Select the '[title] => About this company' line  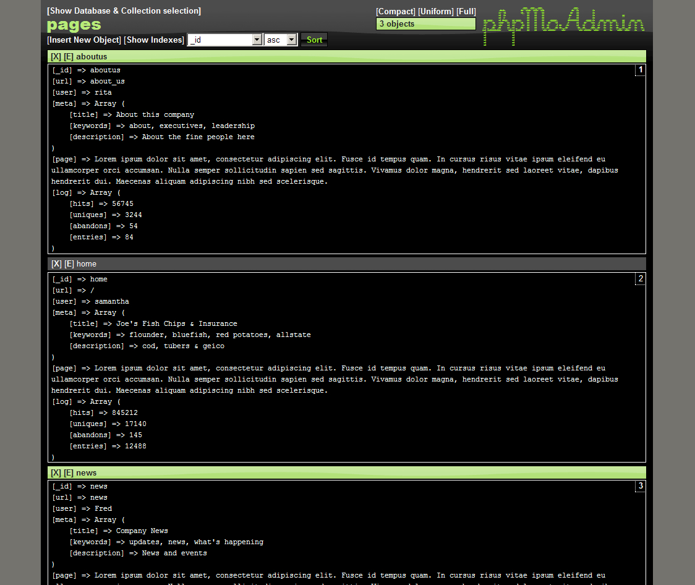[x=132, y=115]
